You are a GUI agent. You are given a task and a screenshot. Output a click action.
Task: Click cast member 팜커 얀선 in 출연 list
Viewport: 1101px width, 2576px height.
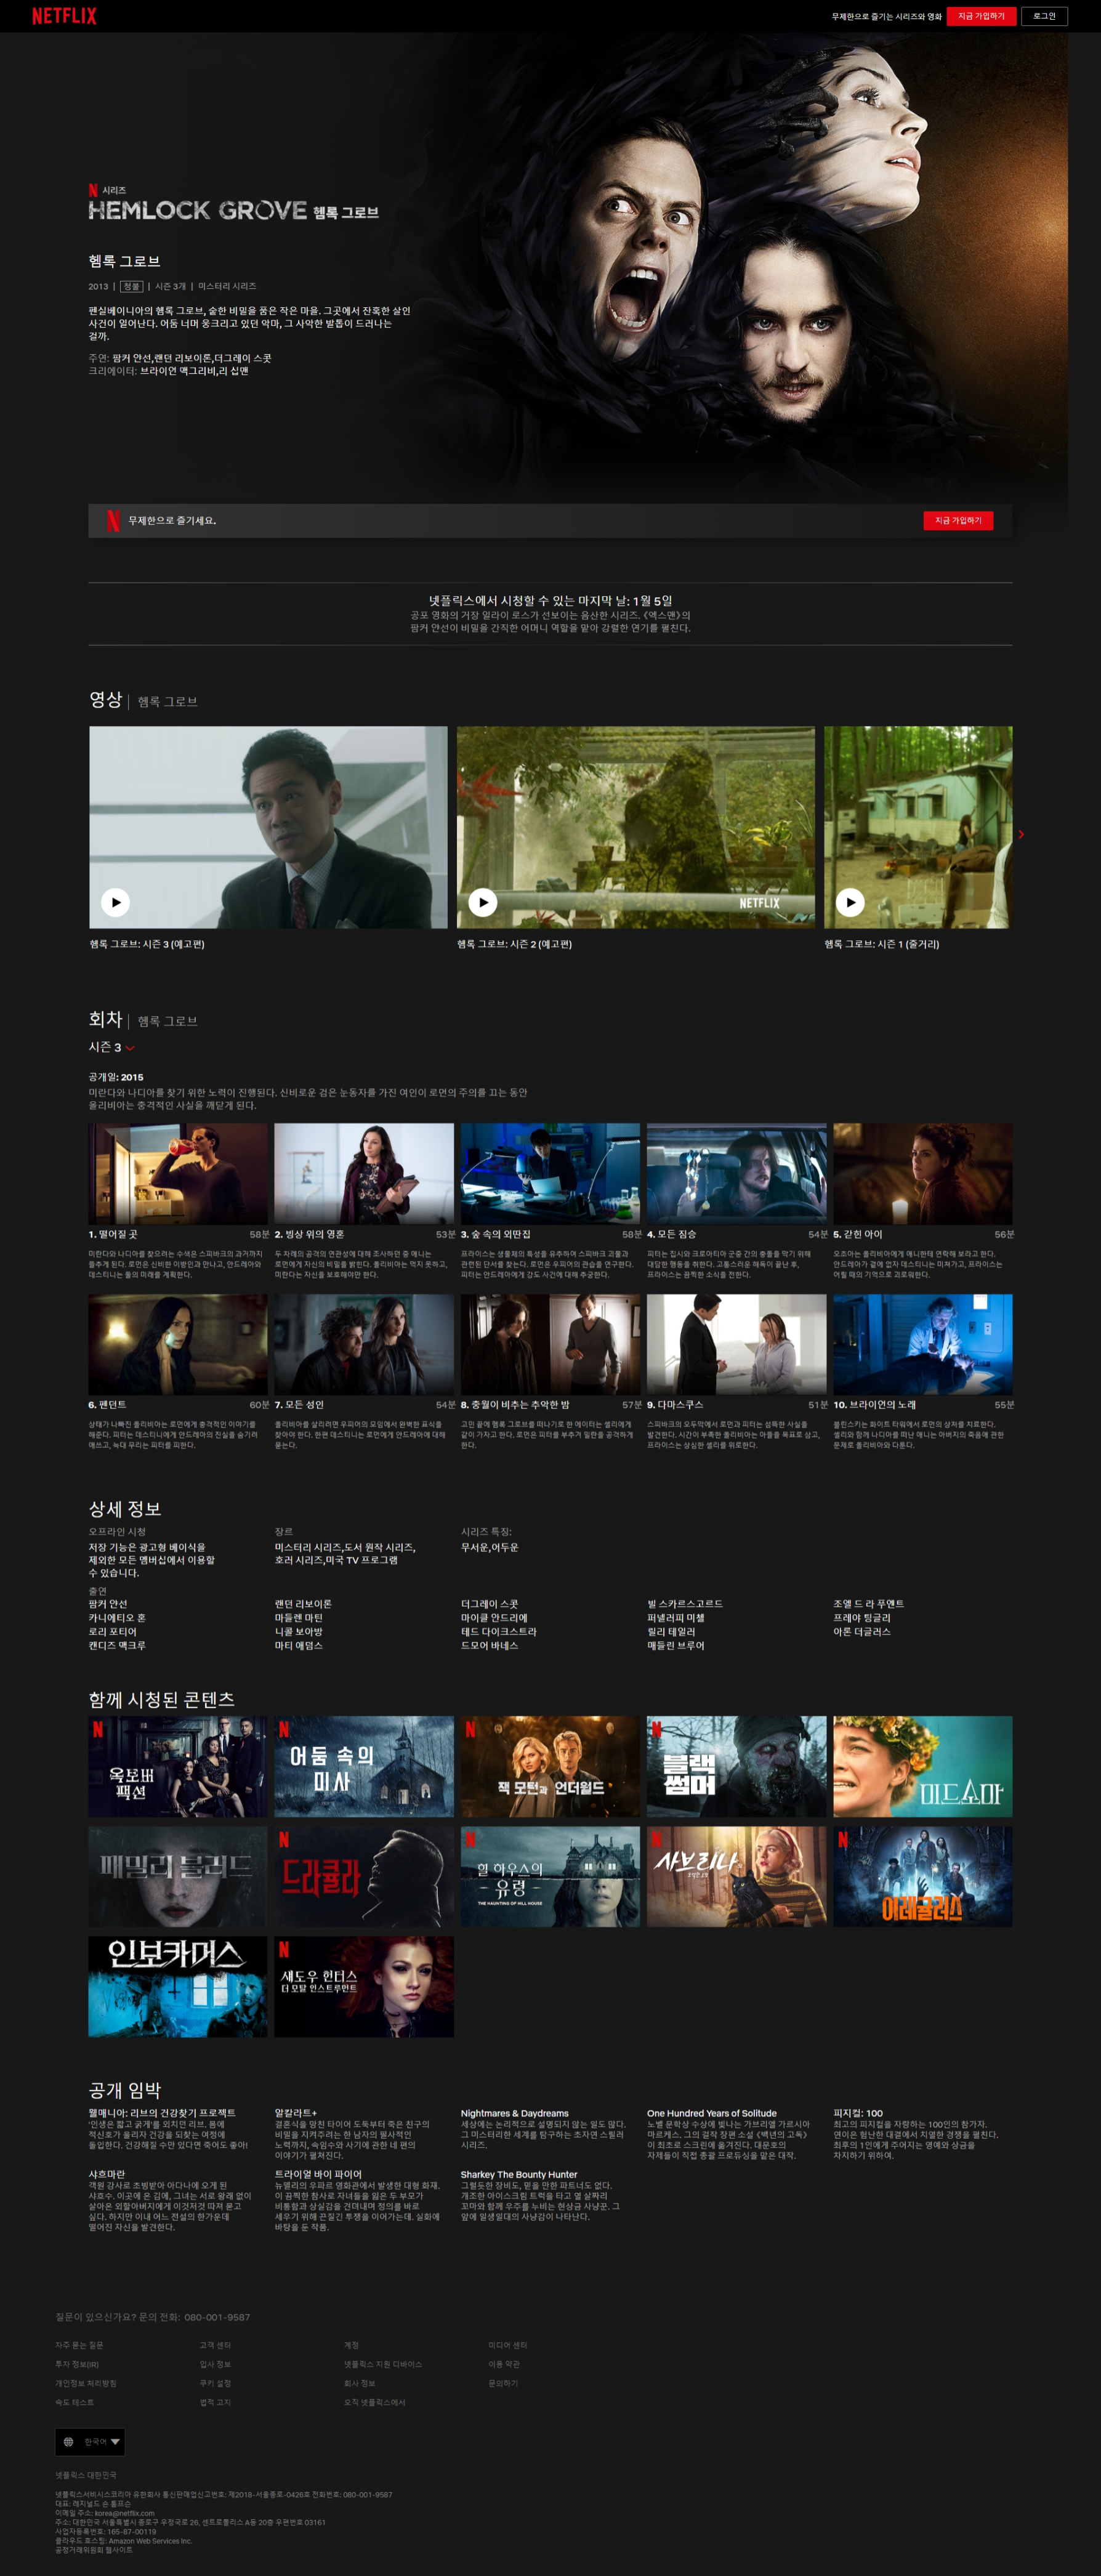107,1604
